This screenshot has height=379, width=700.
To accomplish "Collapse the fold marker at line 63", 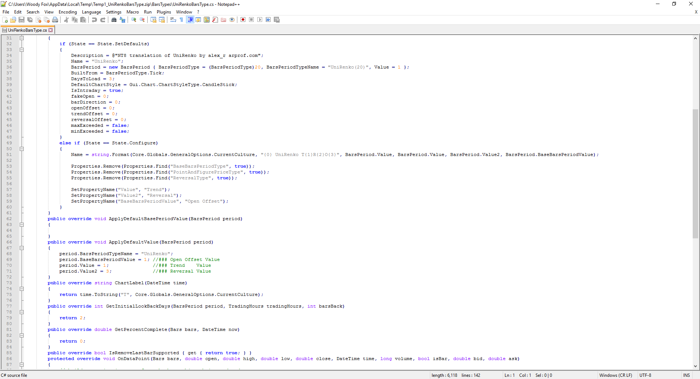I will point(22,224).
